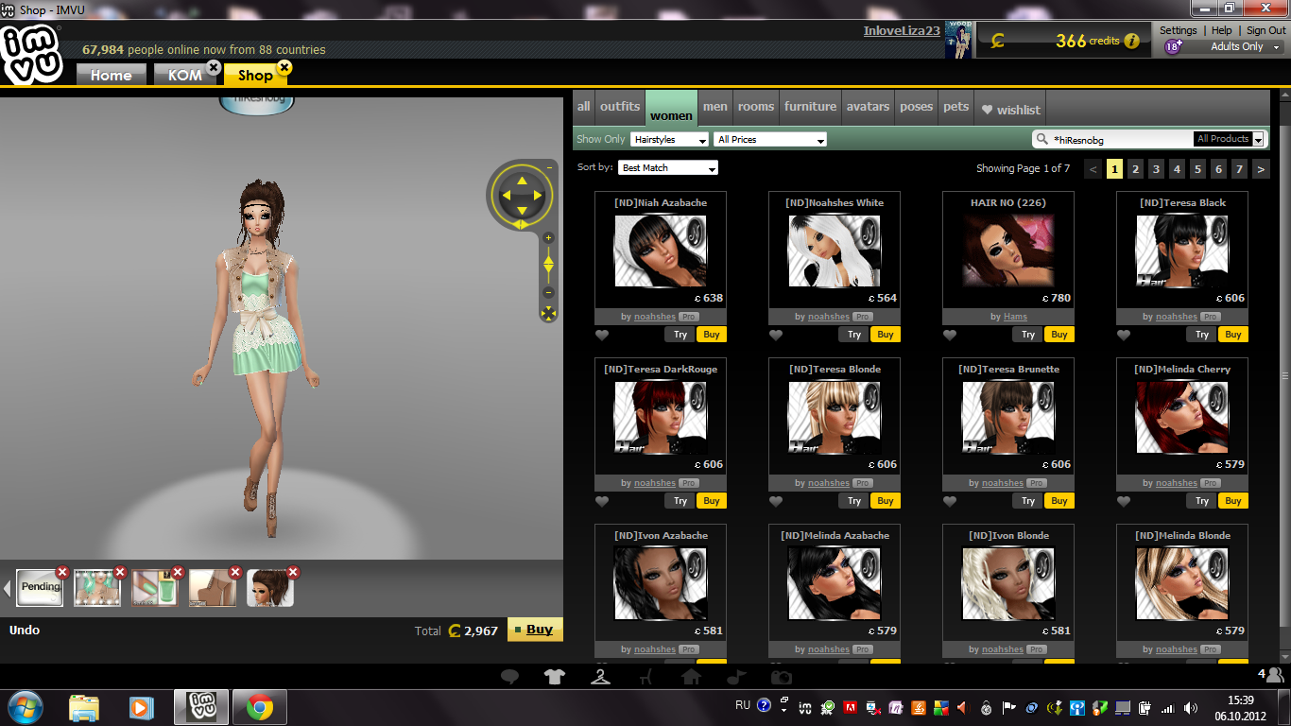Screen dimensions: 1291x726
Task: Go to the Home tab
Action: (x=112, y=75)
